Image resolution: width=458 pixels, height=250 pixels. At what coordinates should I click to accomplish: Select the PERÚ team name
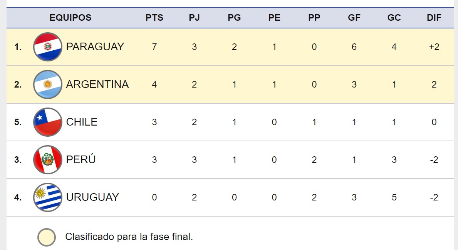click(81, 160)
